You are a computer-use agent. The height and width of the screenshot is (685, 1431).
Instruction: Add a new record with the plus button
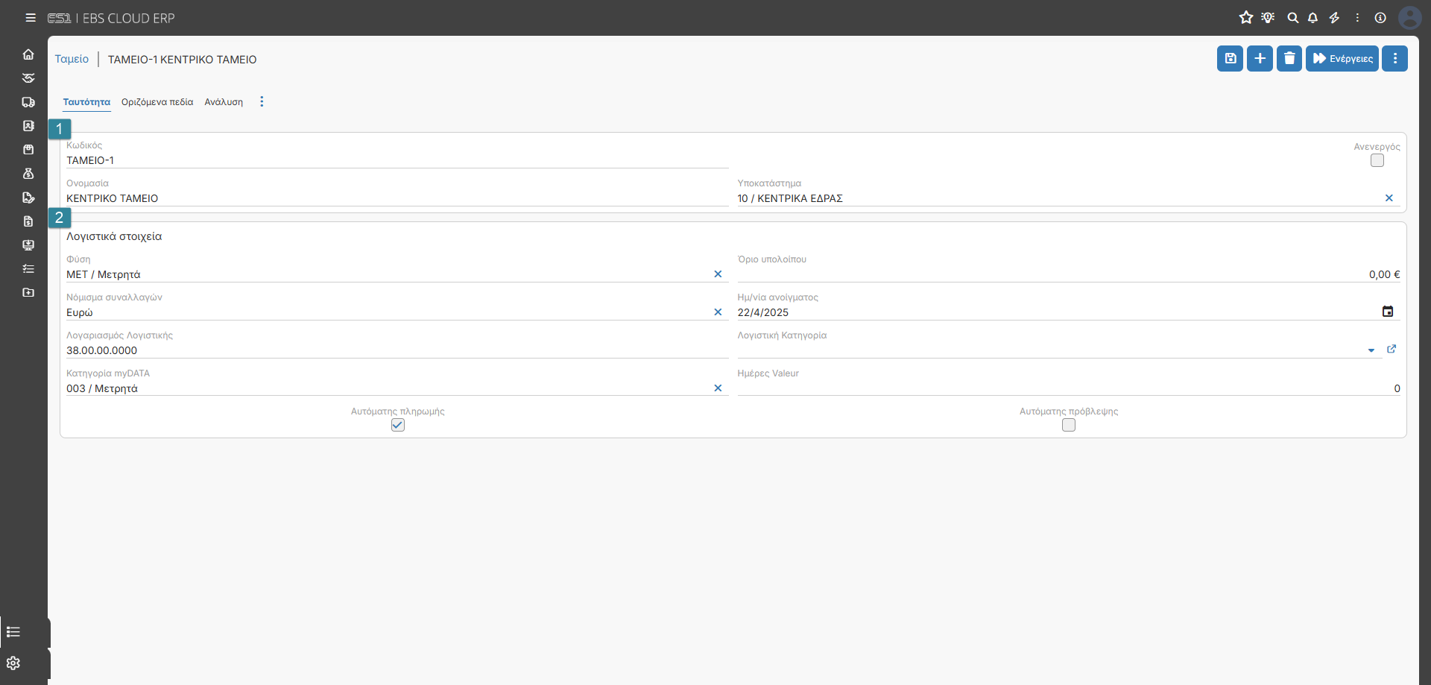[1260, 59]
